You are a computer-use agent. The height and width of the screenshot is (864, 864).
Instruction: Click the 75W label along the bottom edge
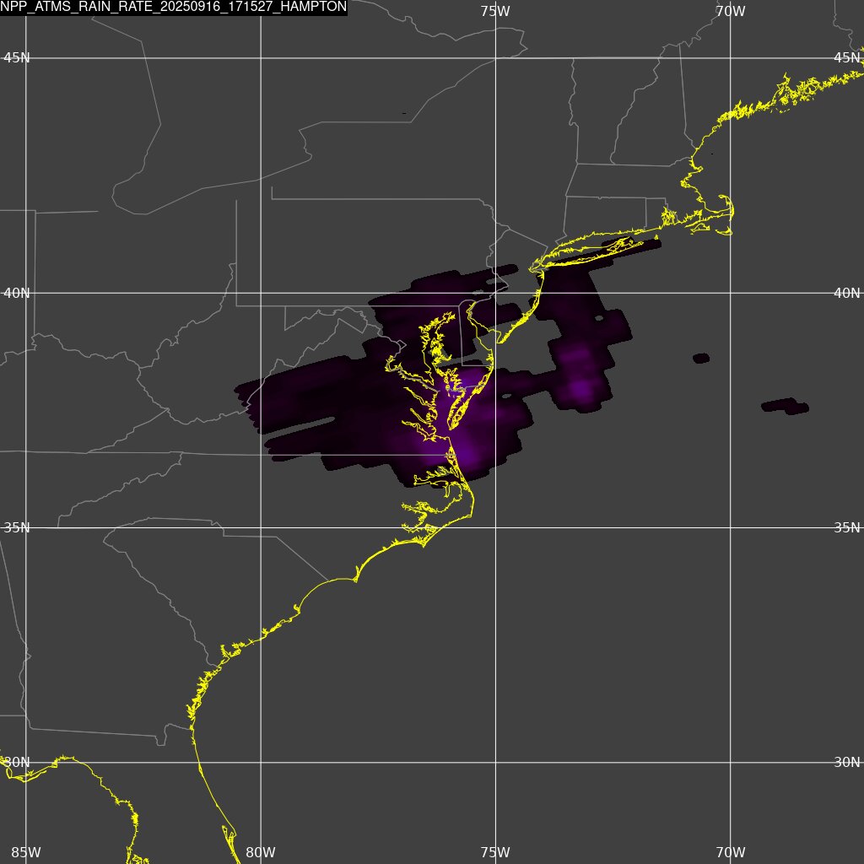495,852
